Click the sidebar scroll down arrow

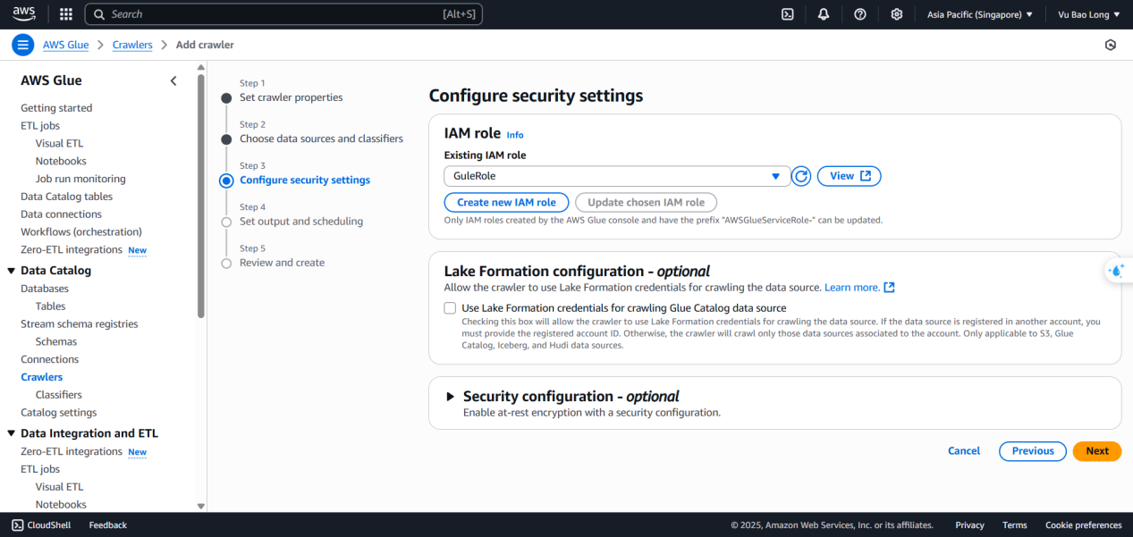tap(201, 506)
